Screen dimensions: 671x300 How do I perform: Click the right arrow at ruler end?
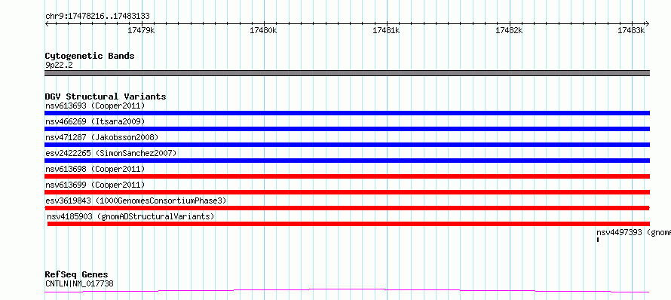click(647, 23)
